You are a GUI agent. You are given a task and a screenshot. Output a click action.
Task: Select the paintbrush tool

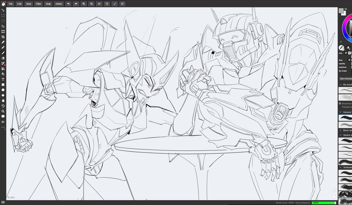click(x=3, y=53)
